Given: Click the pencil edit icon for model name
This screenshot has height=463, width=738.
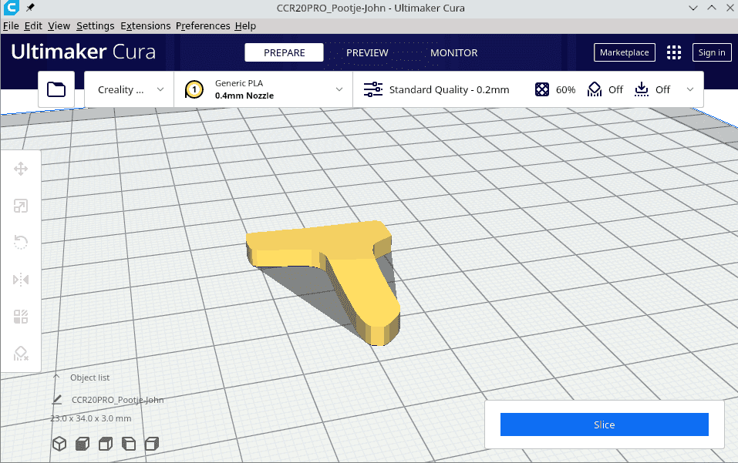Looking at the screenshot, I should 57,400.
